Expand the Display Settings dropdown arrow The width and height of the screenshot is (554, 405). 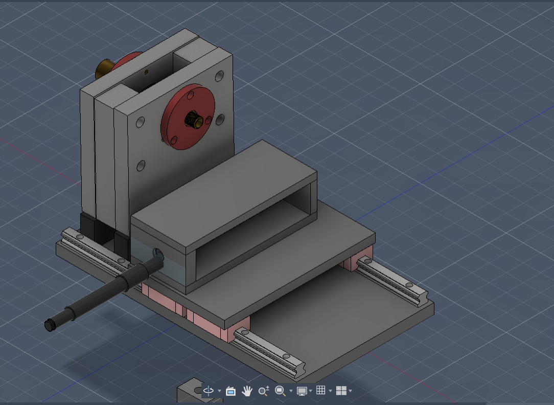point(311,391)
